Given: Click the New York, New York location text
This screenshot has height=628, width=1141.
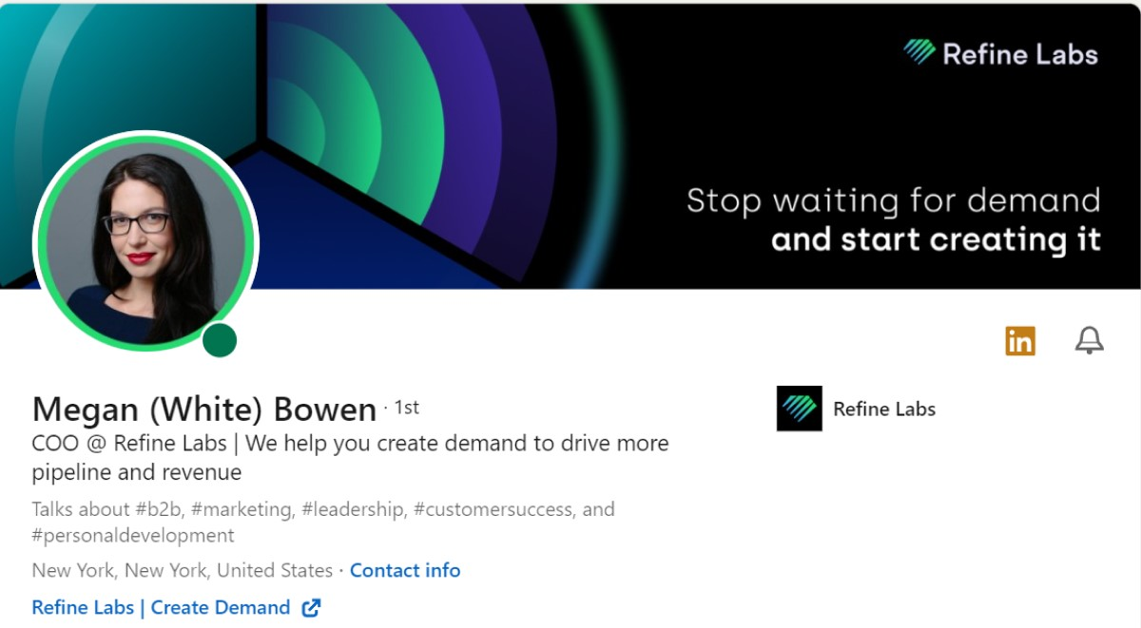Looking at the screenshot, I should (x=182, y=571).
